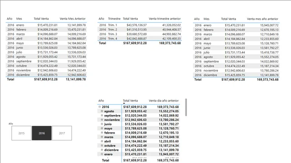Viewport: 291px width, 163px height.
Task: Select Trim. 4 row label
Action: click(112, 38)
